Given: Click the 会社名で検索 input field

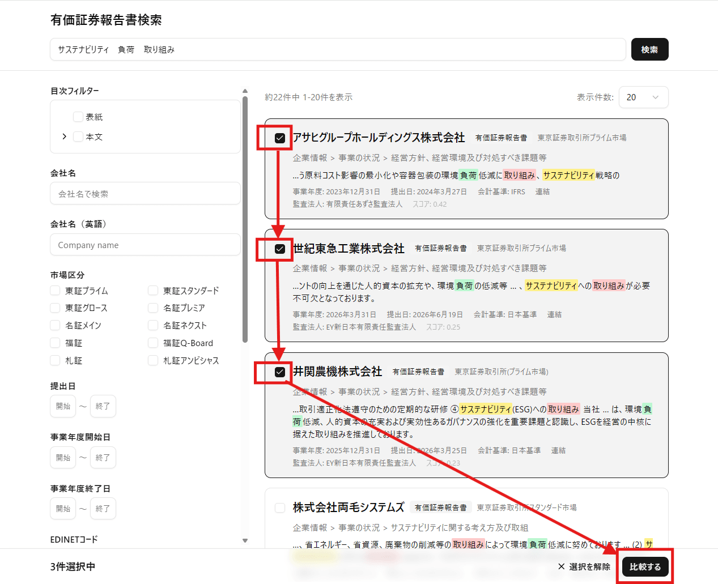Looking at the screenshot, I should coord(145,194).
